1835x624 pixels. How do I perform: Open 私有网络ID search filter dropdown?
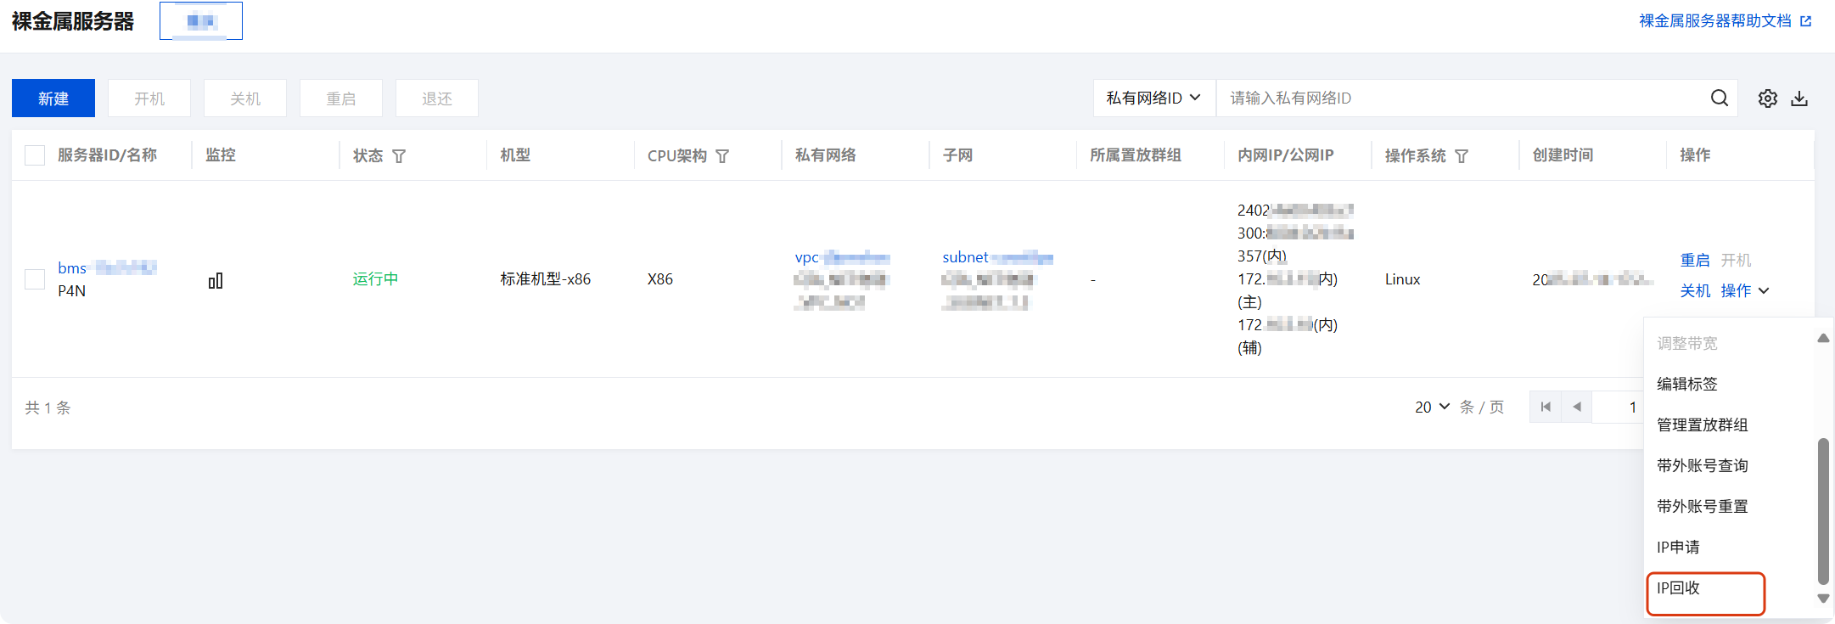click(1153, 98)
